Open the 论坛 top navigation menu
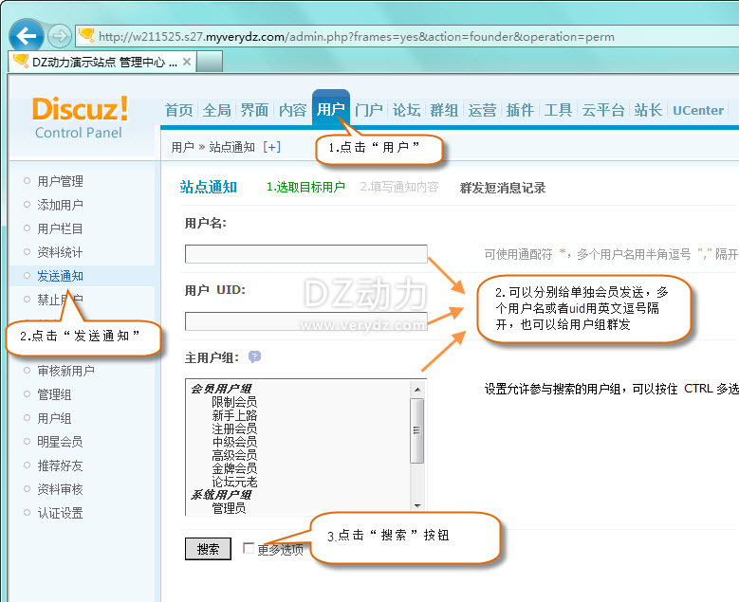The height and width of the screenshot is (602, 739). click(406, 110)
